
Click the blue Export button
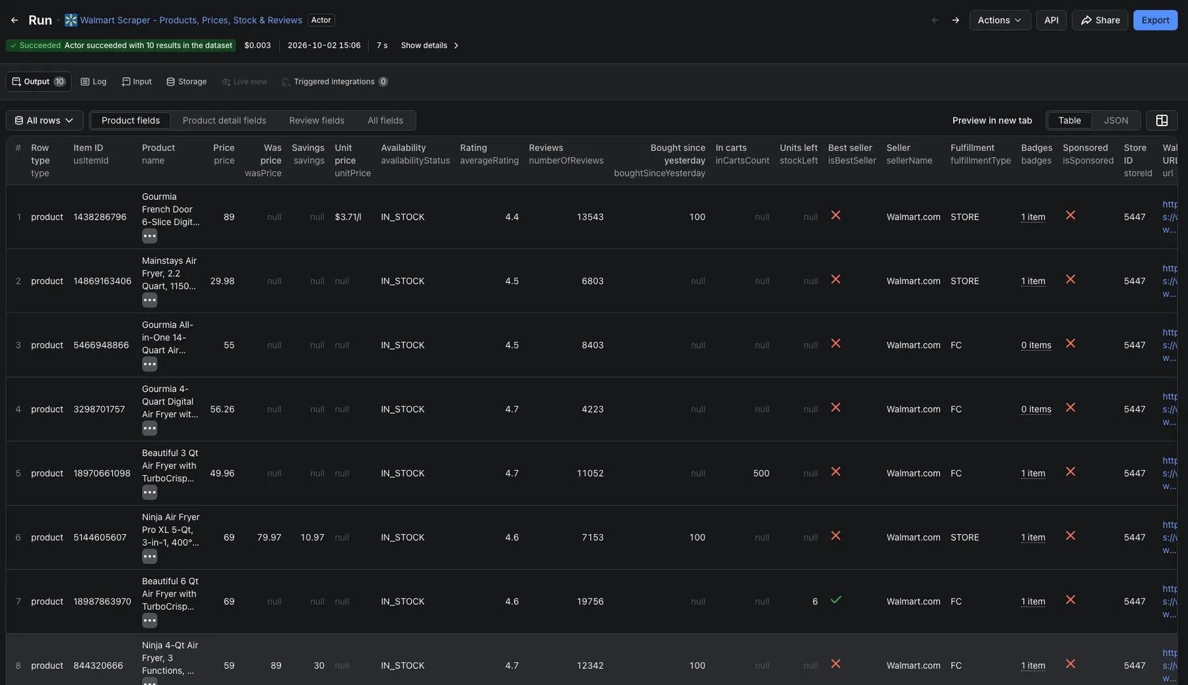click(1155, 20)
